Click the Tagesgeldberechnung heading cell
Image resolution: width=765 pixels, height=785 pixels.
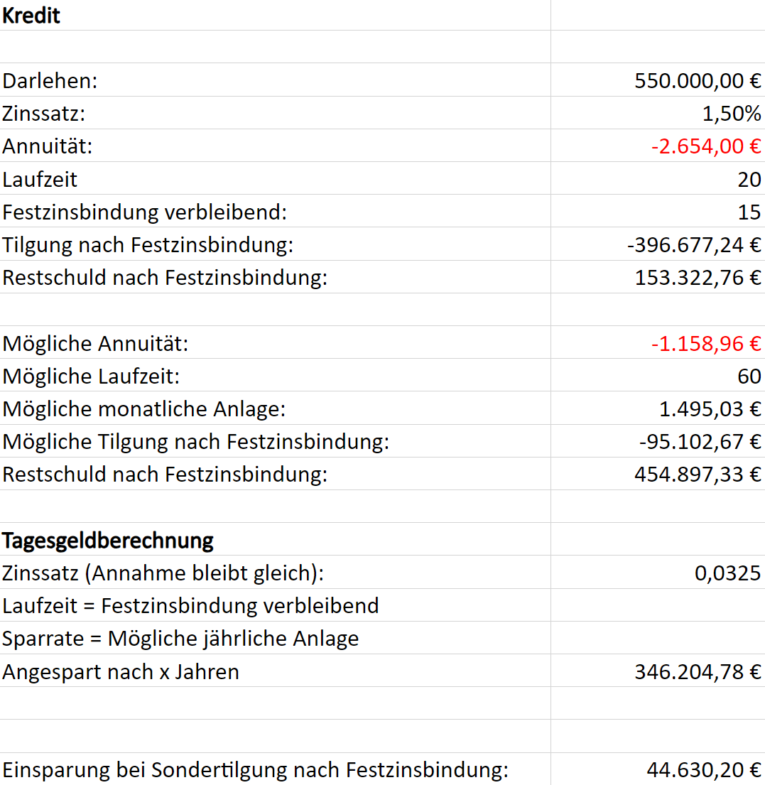(x=108, y=541)
